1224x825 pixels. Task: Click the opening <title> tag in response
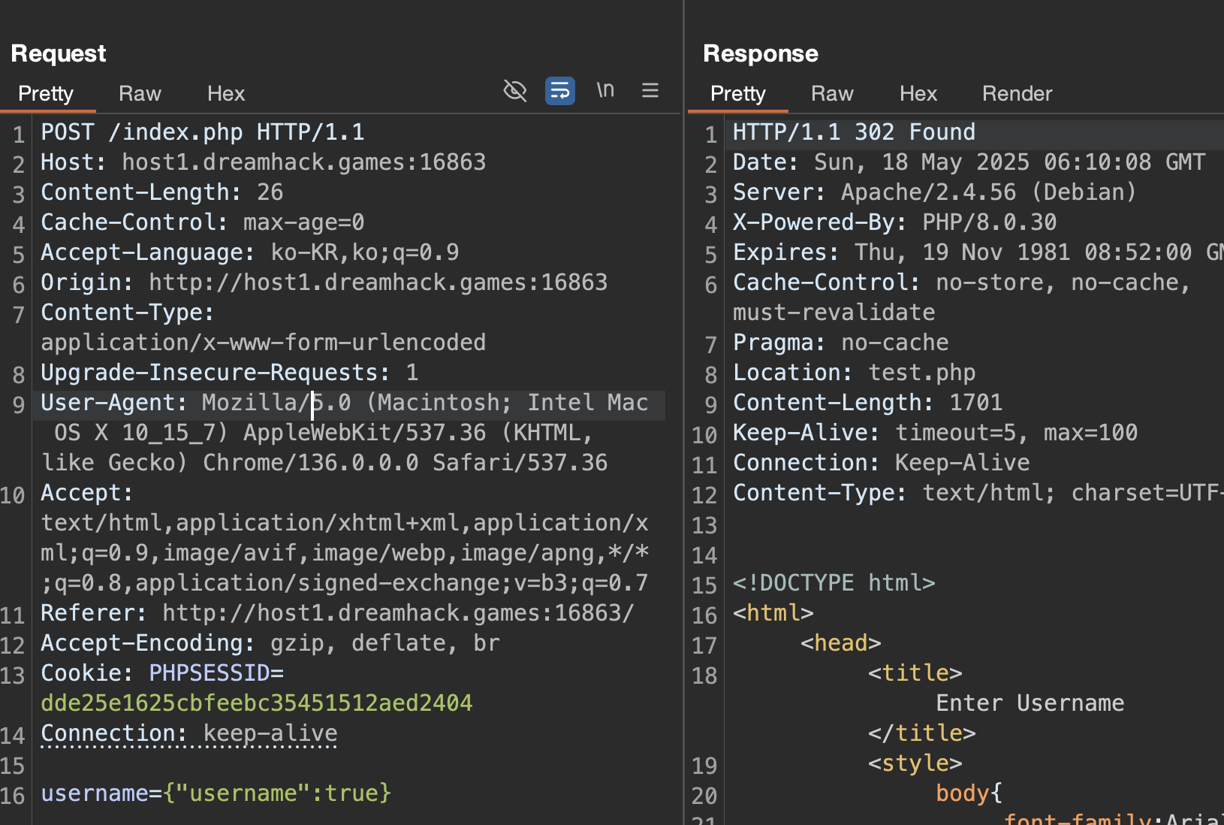click(x=915, y=673)
